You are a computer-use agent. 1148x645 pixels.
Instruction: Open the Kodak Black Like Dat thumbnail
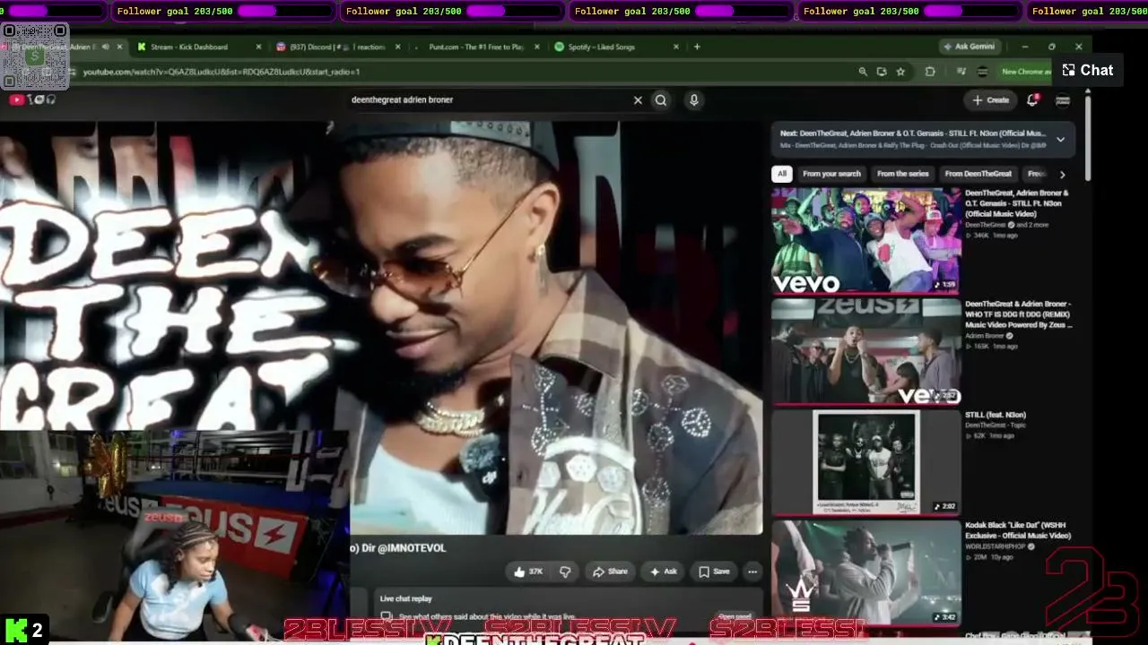866,573
